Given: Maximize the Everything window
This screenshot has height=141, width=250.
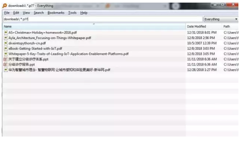Looking at the screenshot, I should [x=223, y=4].
